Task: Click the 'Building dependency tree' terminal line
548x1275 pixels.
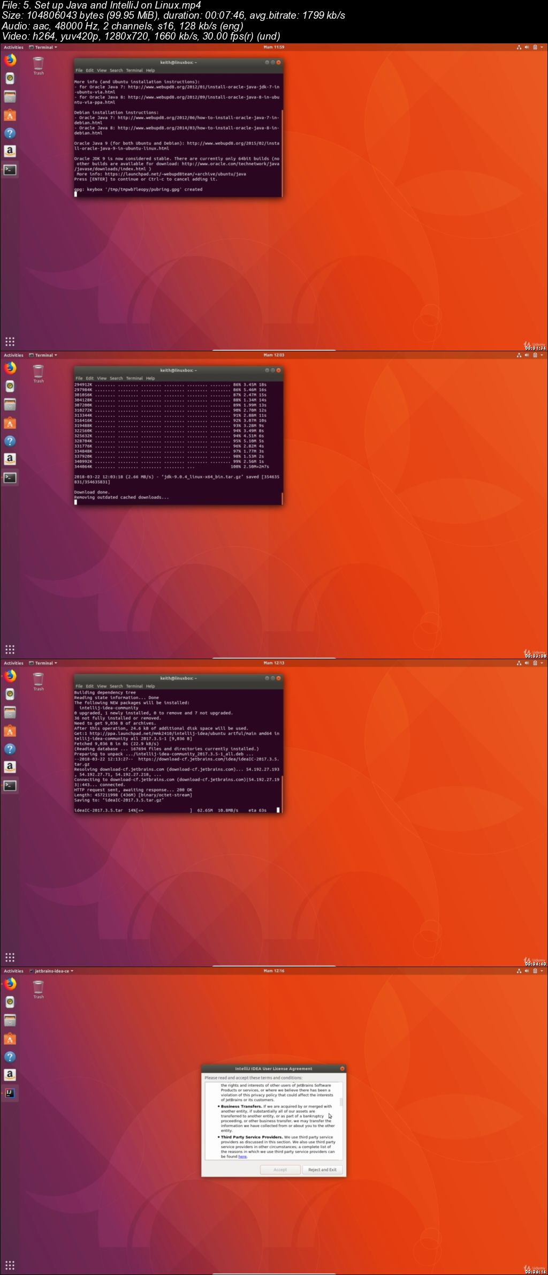Action: pyautogui.click(x=105, y=692)
